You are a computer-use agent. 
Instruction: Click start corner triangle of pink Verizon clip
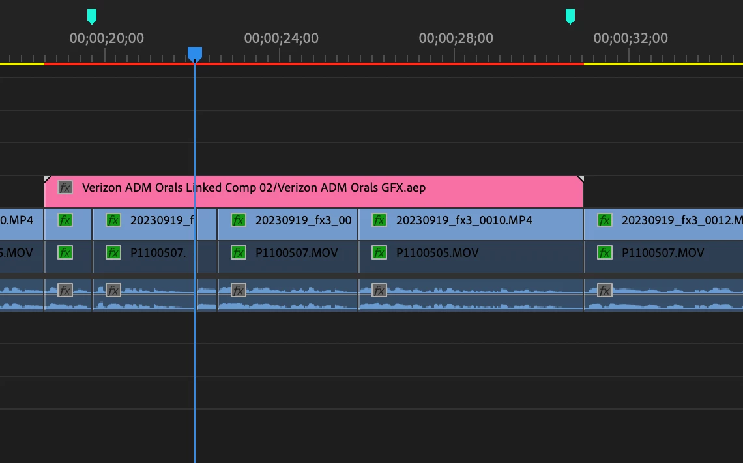point(47,179)
